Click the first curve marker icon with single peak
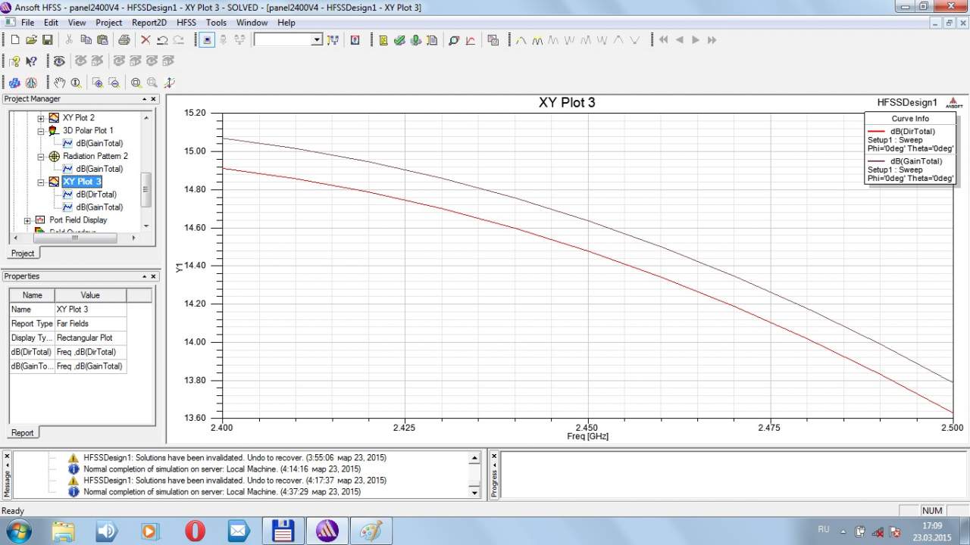The height and width of the screenshot is (545, 970). [521, 40]
